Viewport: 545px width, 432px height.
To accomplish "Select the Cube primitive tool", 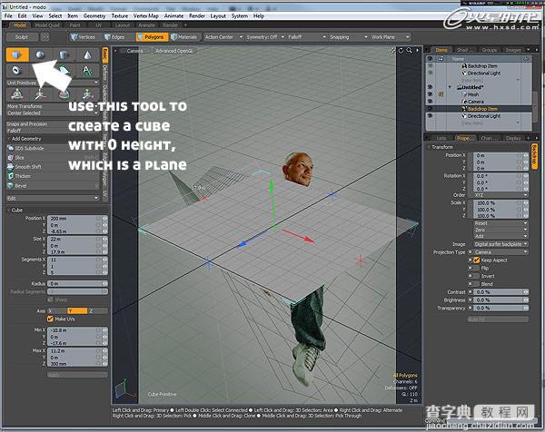I will pyautogui.click(x=17, y=54).
